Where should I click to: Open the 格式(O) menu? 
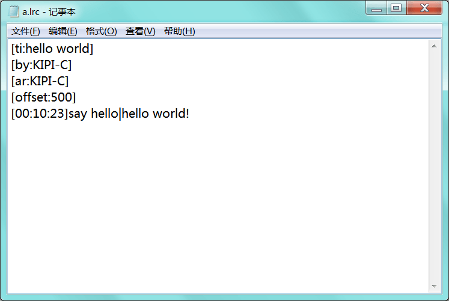101,31
